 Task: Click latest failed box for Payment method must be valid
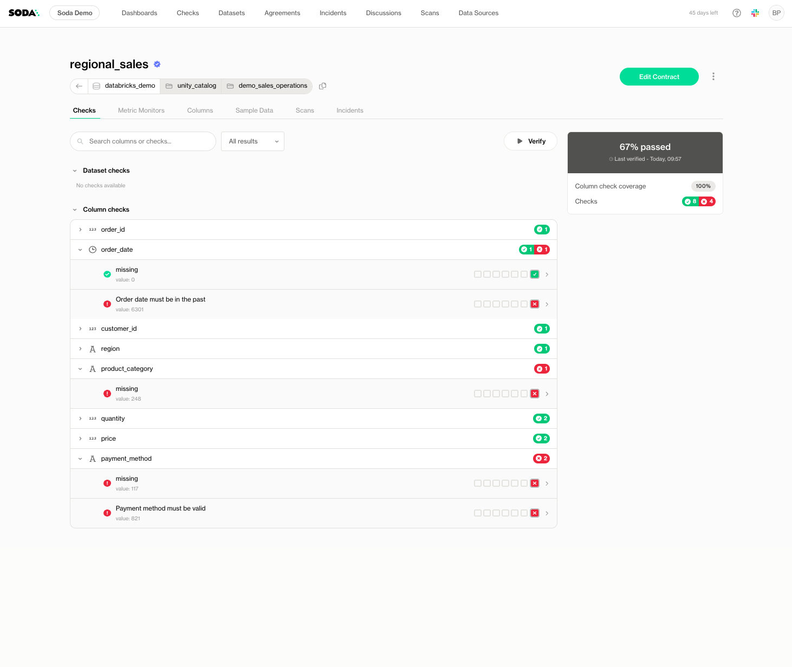click(x=535, y=513)
